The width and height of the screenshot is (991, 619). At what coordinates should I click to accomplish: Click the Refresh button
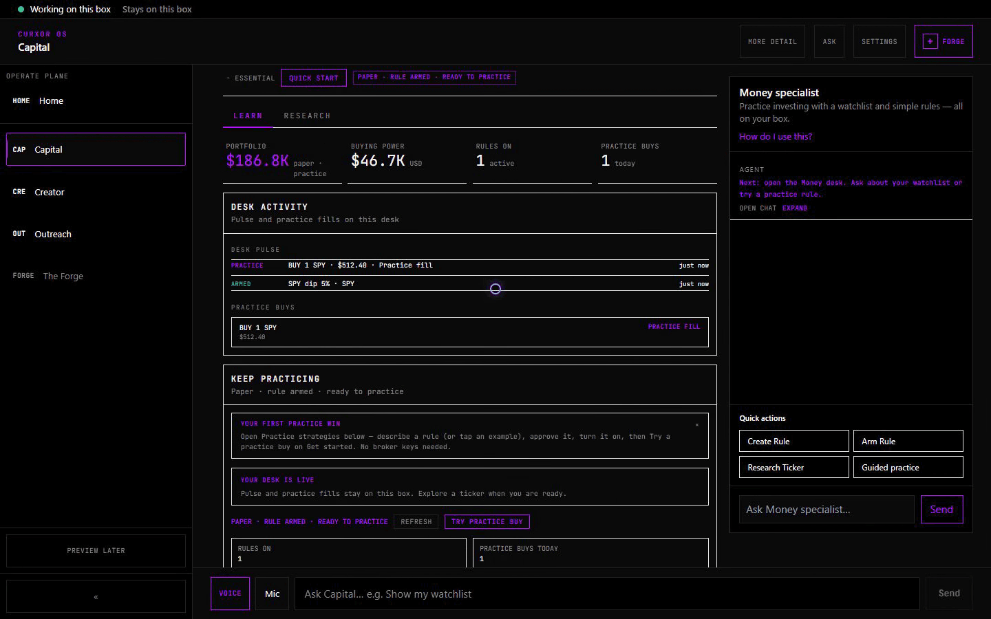(x=416, y=521)
